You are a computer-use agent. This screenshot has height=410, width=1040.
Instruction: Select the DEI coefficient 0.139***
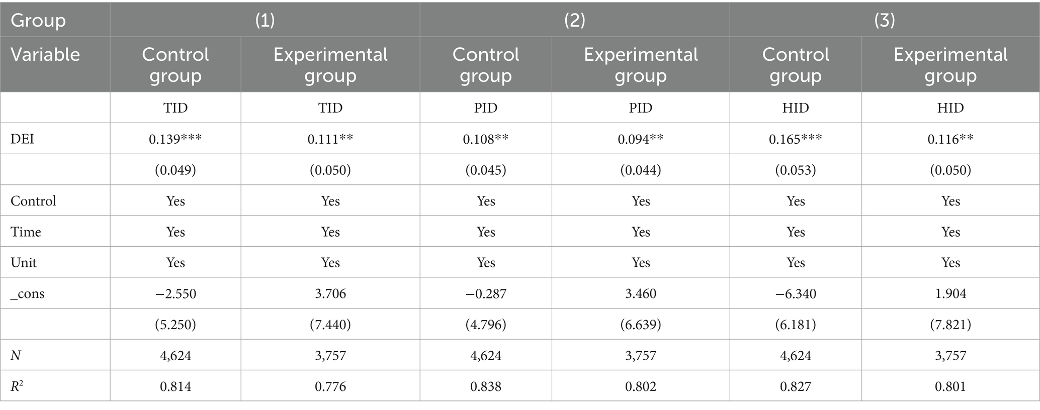pos(175,139)
